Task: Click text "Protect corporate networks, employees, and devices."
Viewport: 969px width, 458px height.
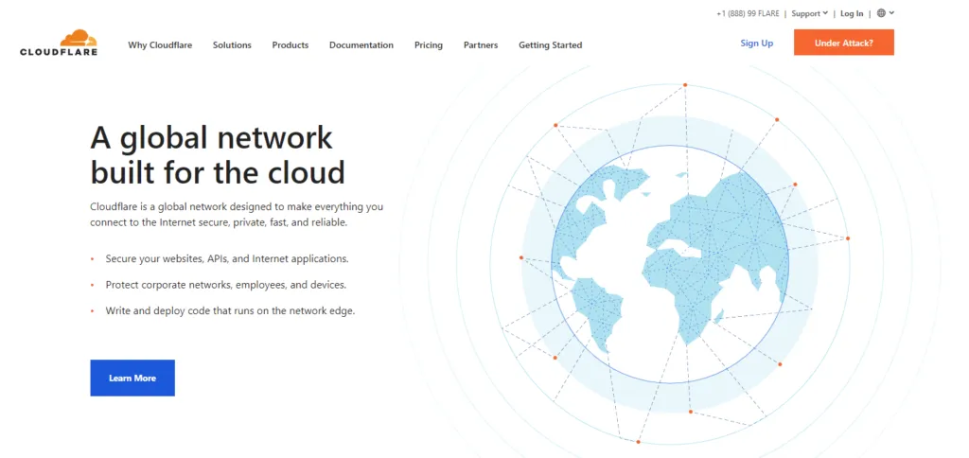Action: click(226, 285)
